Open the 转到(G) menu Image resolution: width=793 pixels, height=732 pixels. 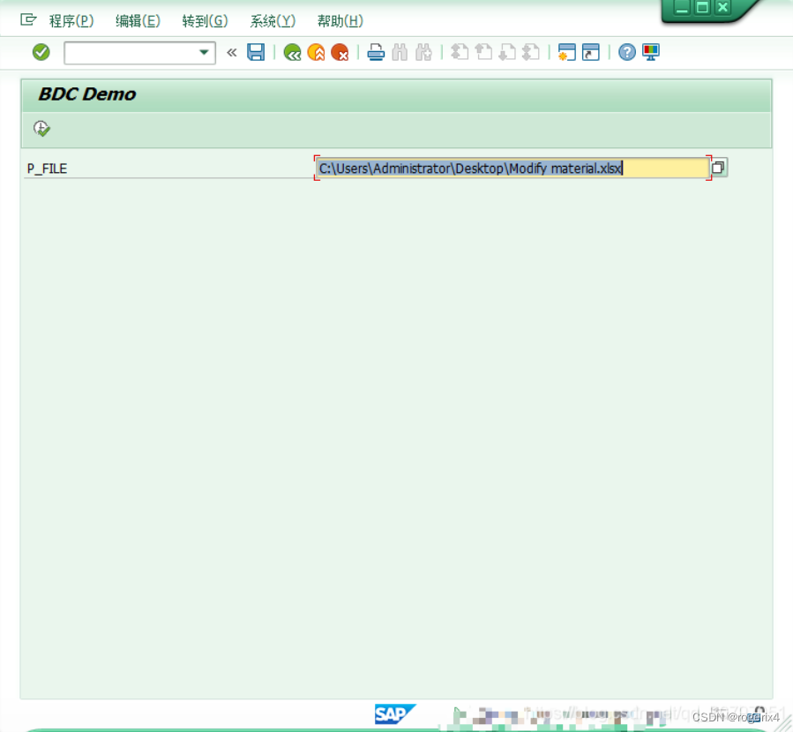point(205,21)
